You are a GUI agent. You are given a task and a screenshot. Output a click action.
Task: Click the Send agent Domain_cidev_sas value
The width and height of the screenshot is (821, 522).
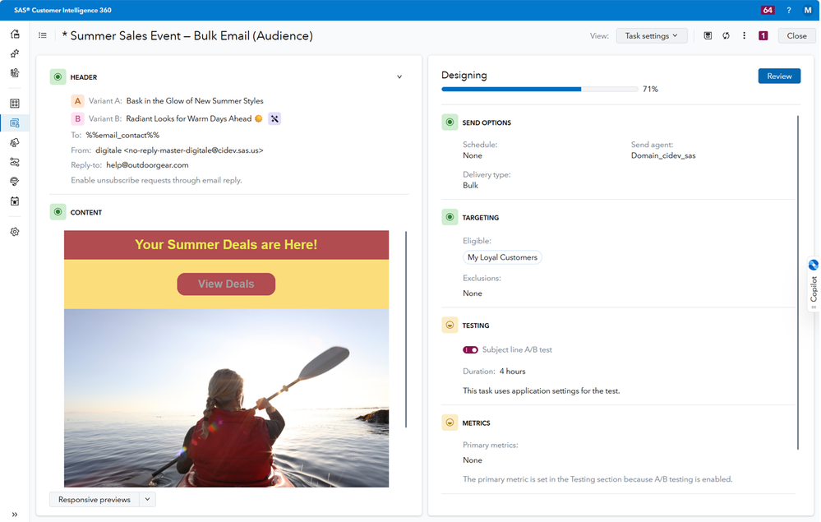coord(663,155)
